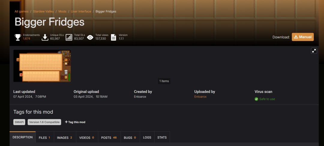Click the Bigger Fridges page title
The width and height of the screenshot is (324, 146).
click(49, 22)
